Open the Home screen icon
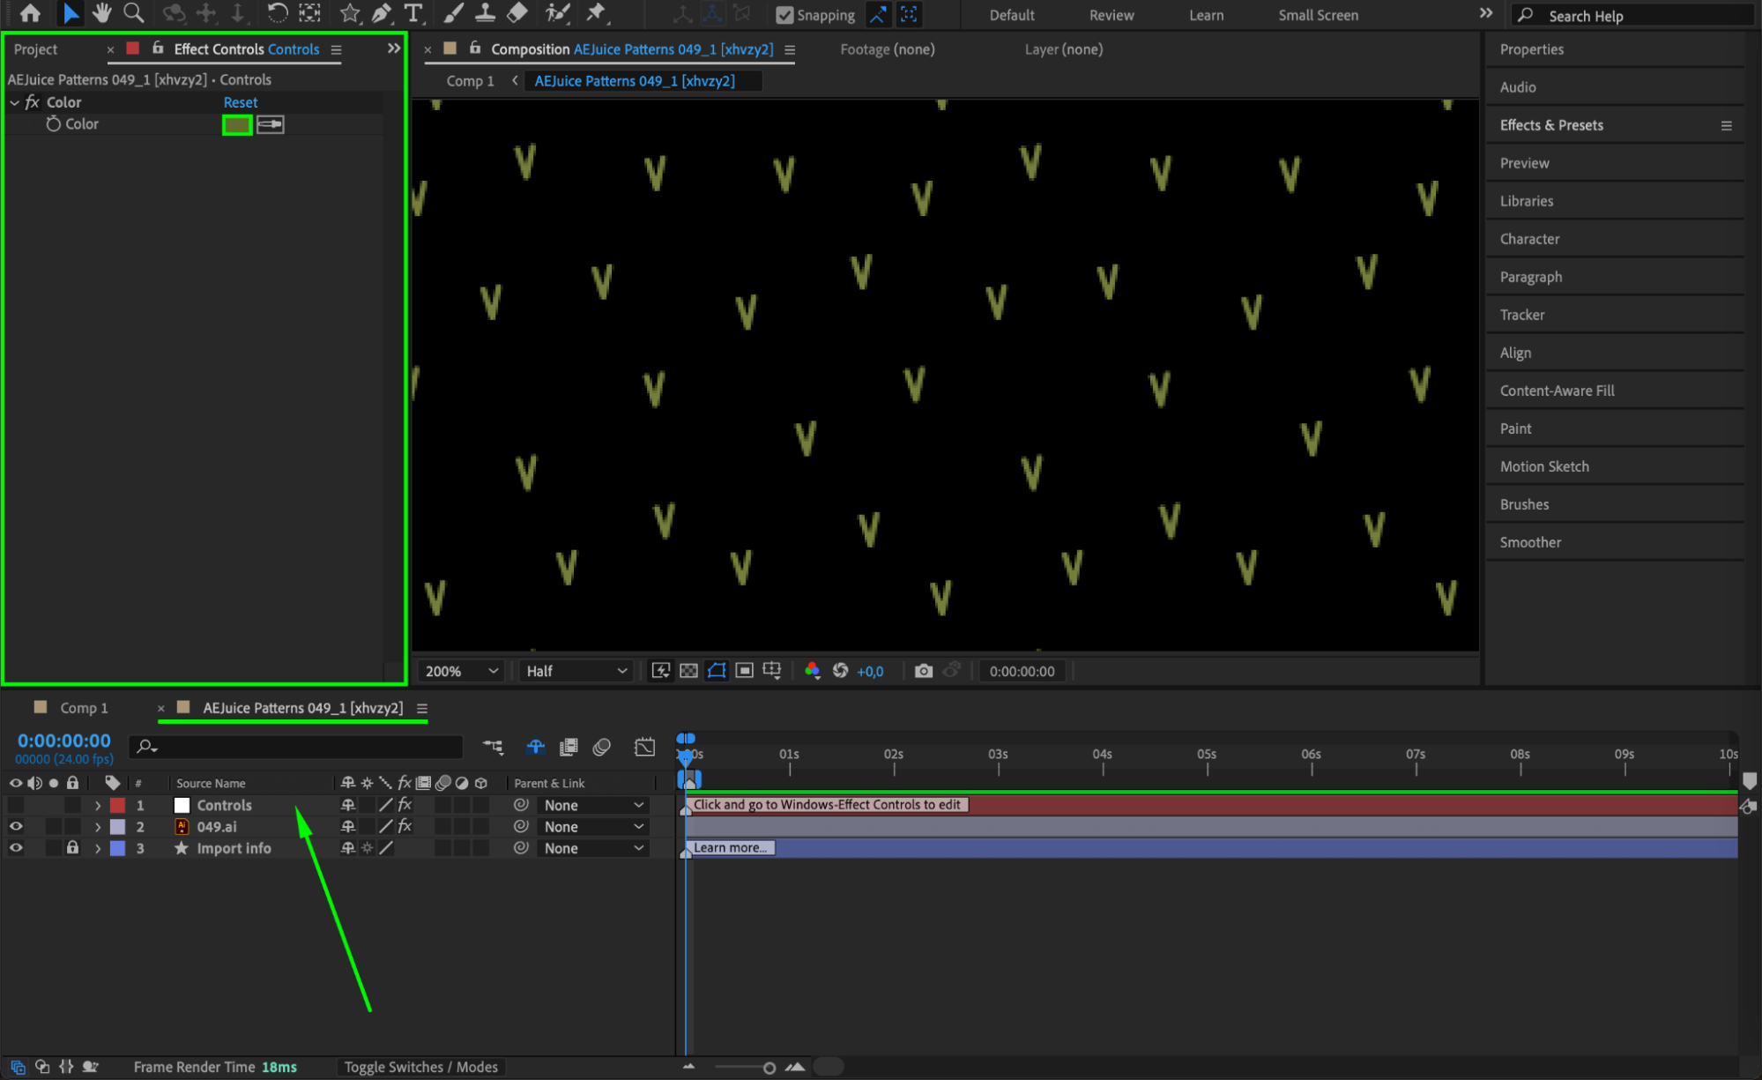 click(x=30, y=13)
